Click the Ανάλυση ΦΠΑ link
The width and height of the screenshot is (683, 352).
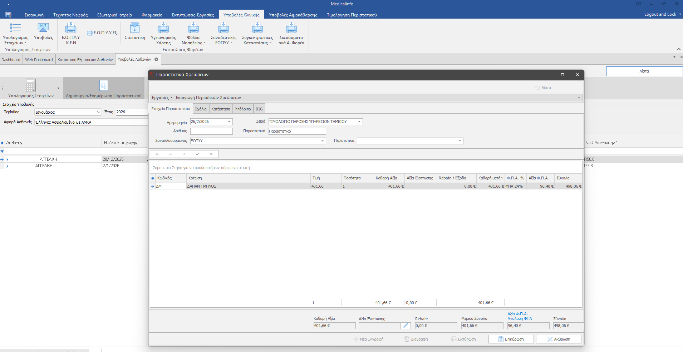coord(520,318)
